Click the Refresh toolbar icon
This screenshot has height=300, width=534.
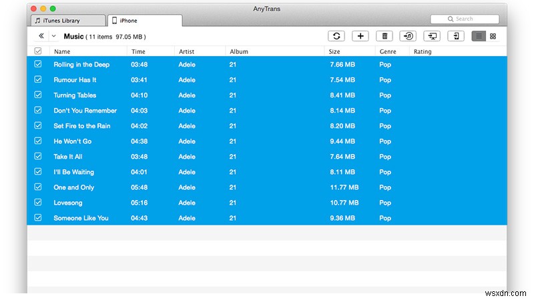pos(336,36)
